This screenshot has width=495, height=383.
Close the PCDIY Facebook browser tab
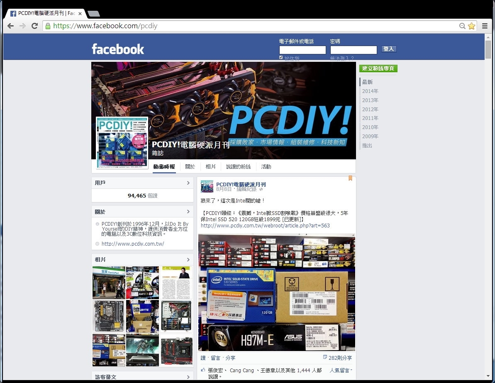pos(80,14)
